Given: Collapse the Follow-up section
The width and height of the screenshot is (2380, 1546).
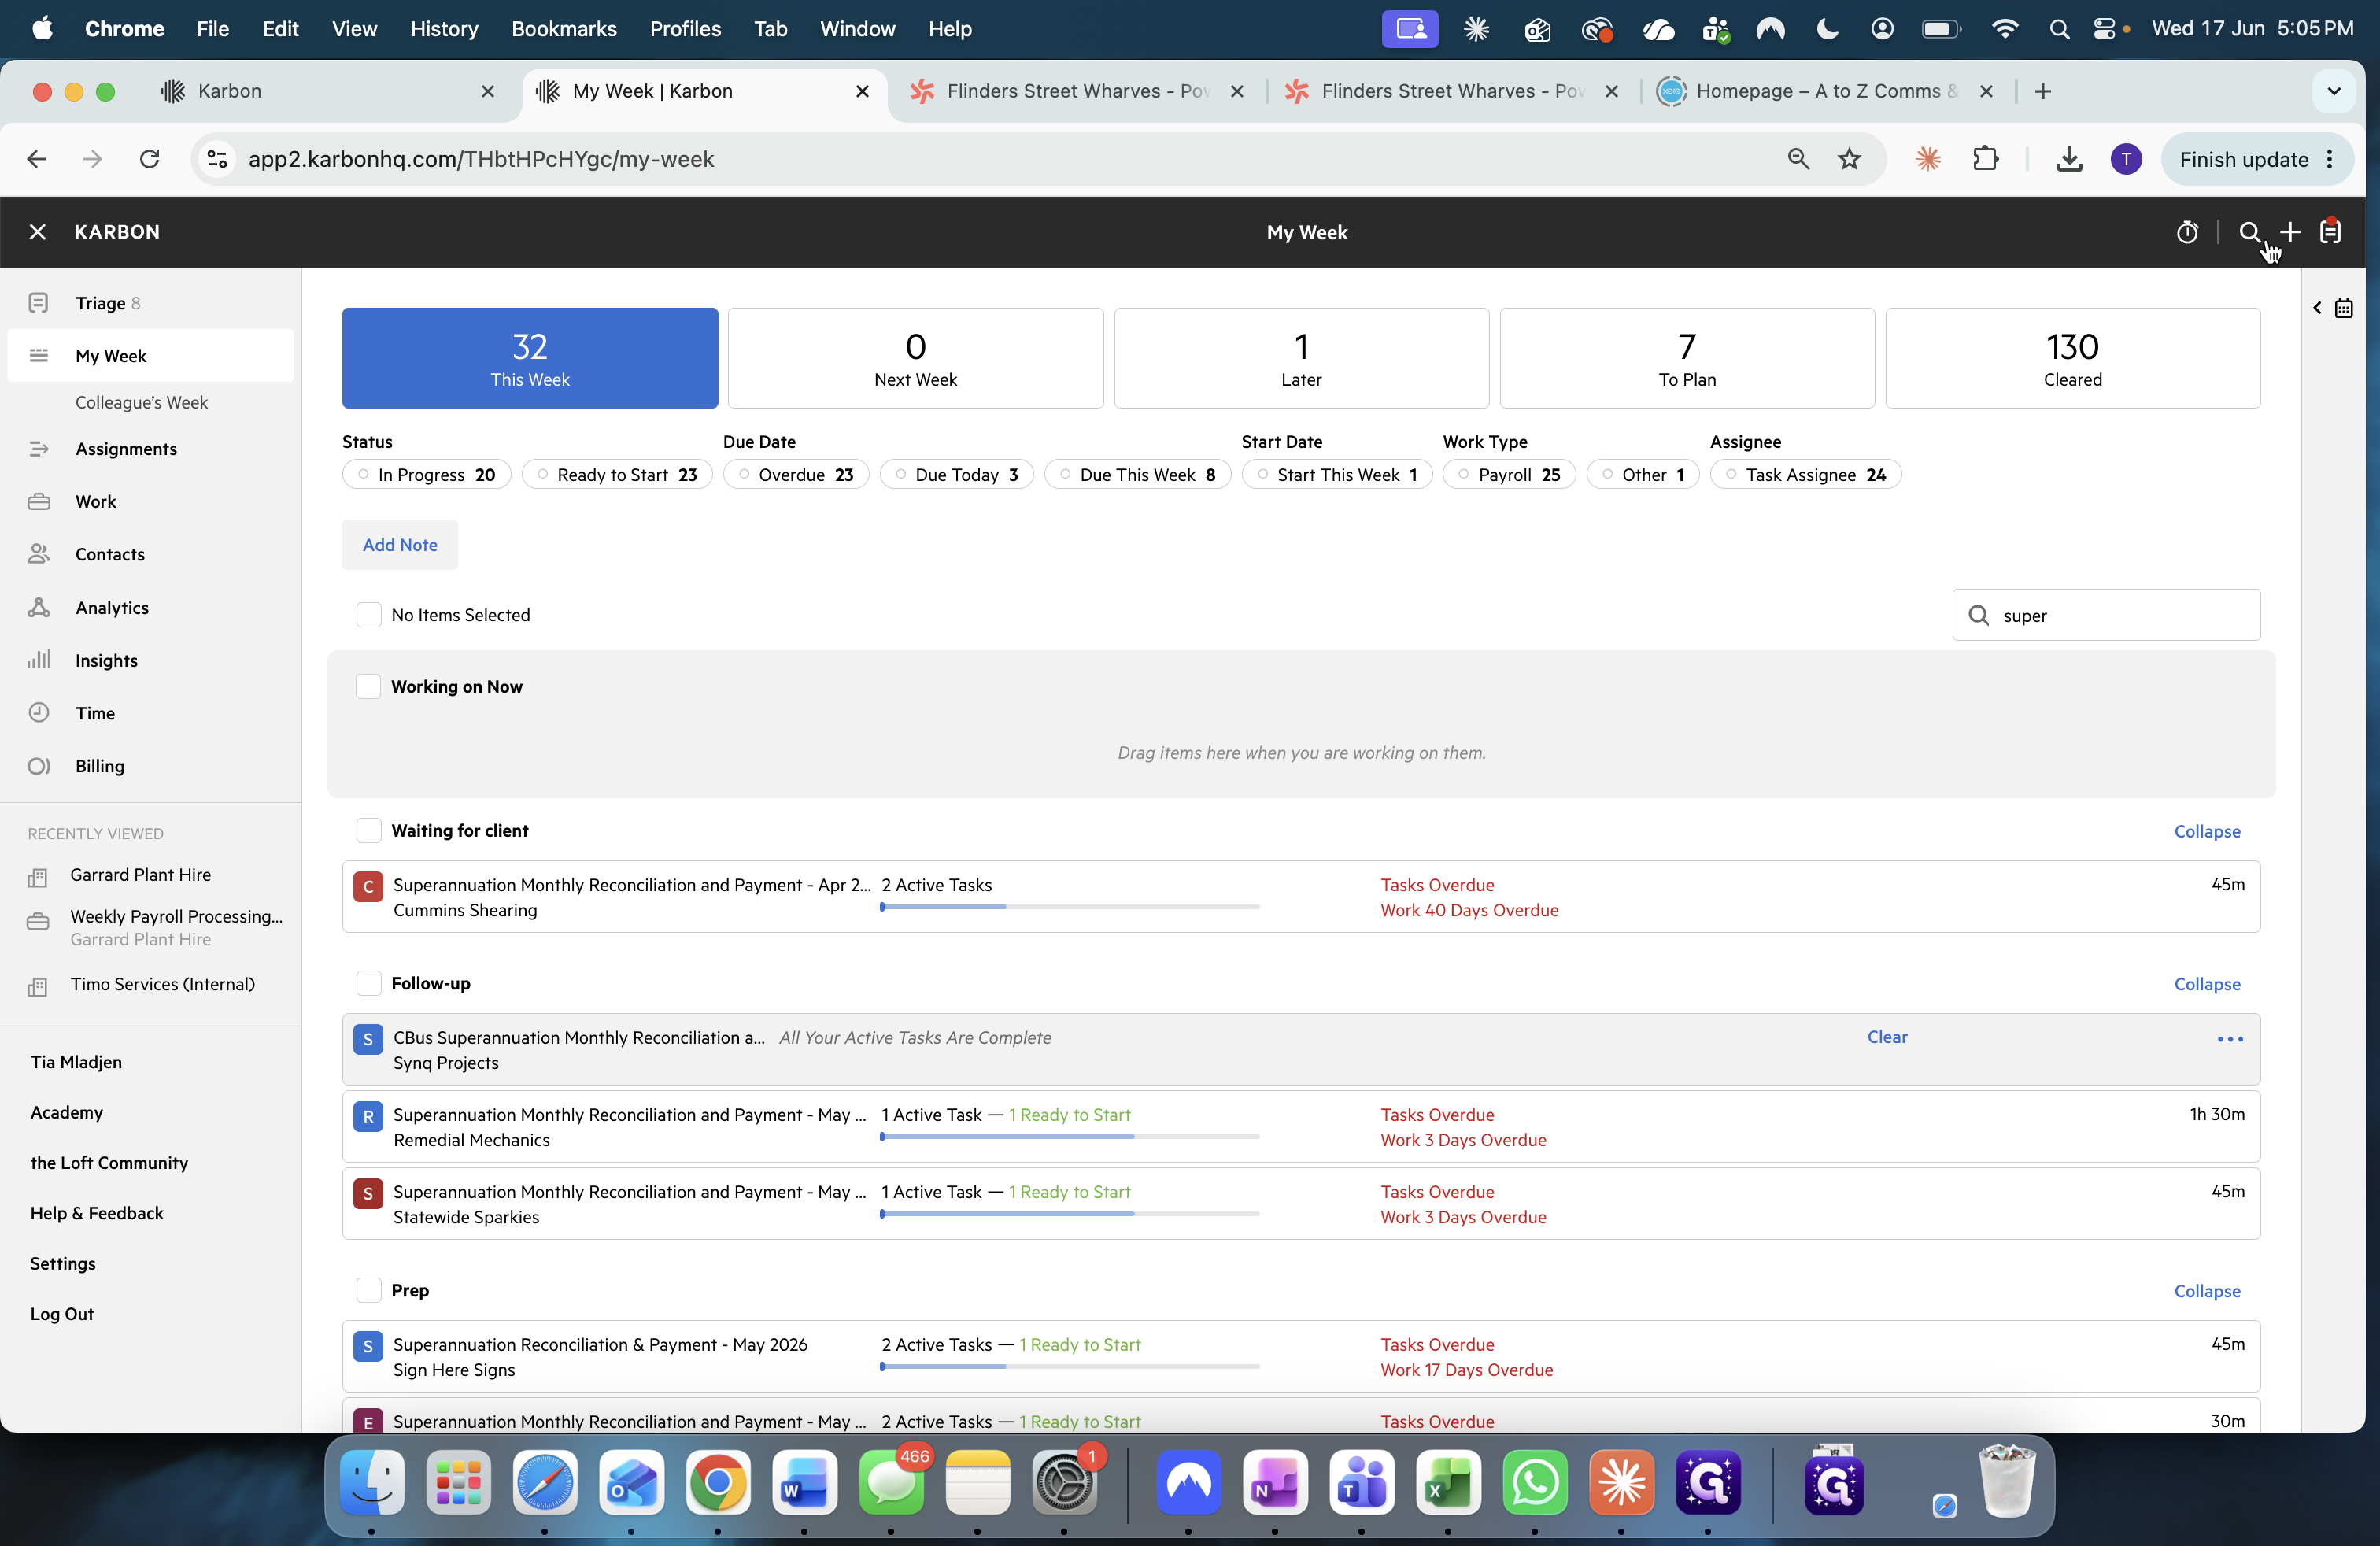Looking at the screenshot, I should point(2207,984).
